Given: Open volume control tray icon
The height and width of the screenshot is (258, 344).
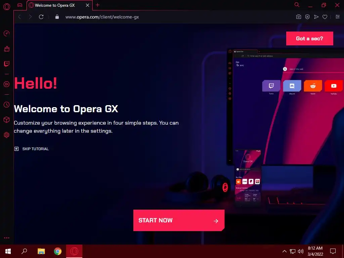Looking at the screenshot, I should point(301,251).
